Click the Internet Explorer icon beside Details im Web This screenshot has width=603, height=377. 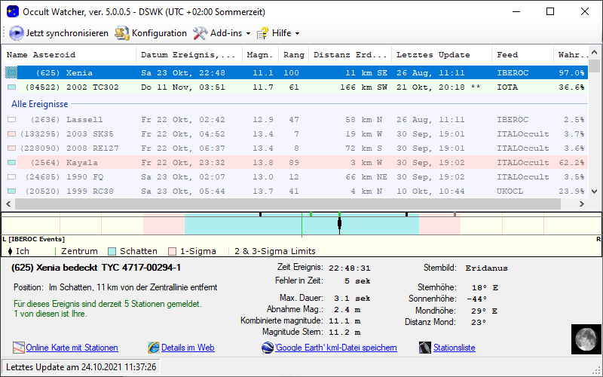154,348
